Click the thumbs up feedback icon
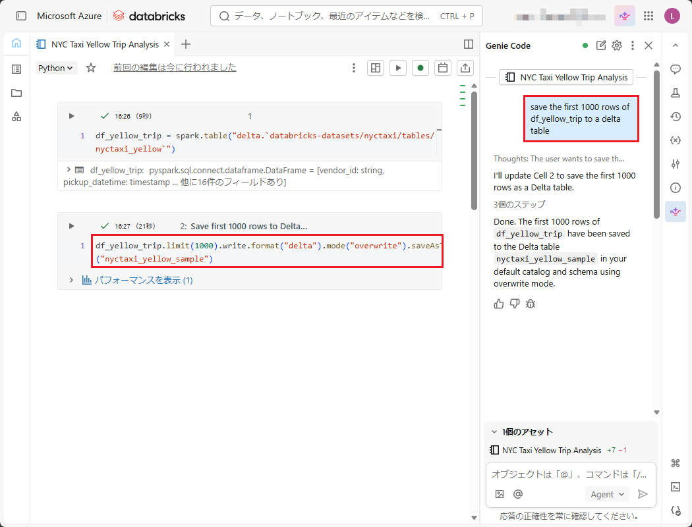Viewport: 692px width, 527px height. 498,304
